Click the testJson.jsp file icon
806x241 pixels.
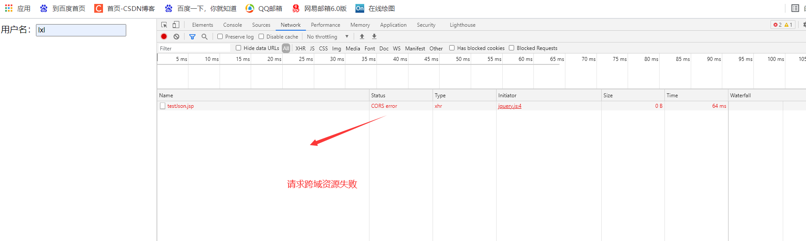coord(163,106)
